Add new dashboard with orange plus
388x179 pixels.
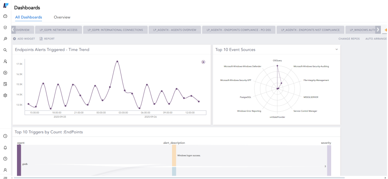coord(385,30)
